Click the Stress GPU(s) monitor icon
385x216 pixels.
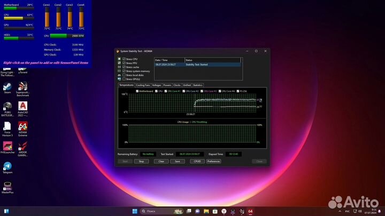119,79
